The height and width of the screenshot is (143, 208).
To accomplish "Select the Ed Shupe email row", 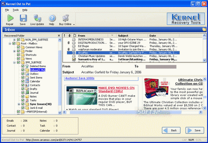I will [123, 46].
